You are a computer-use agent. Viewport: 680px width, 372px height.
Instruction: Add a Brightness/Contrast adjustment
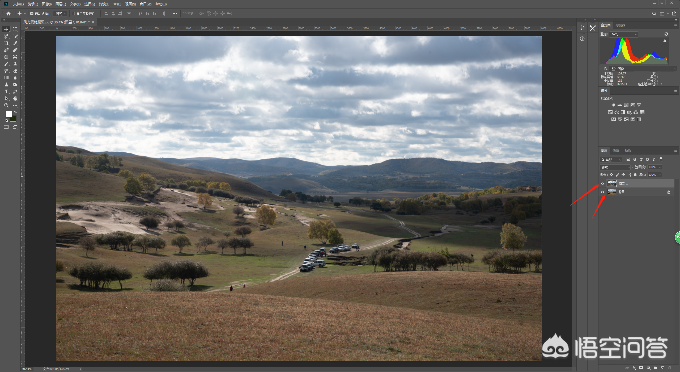click(x=613, y=105)
